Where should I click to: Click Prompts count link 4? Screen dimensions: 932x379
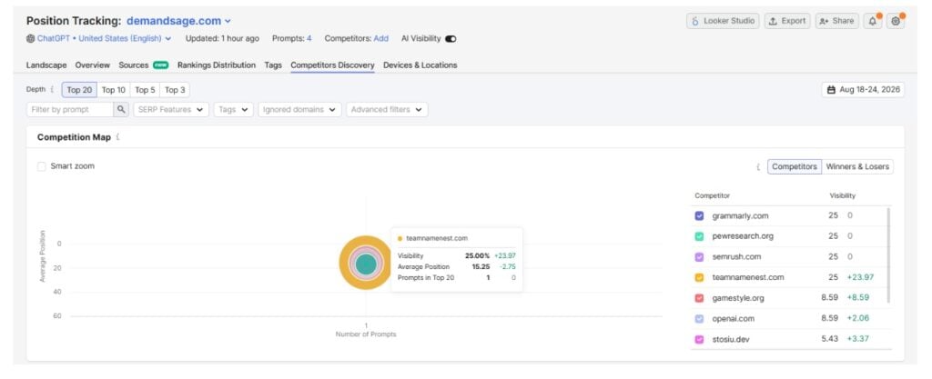click(309, 38)
